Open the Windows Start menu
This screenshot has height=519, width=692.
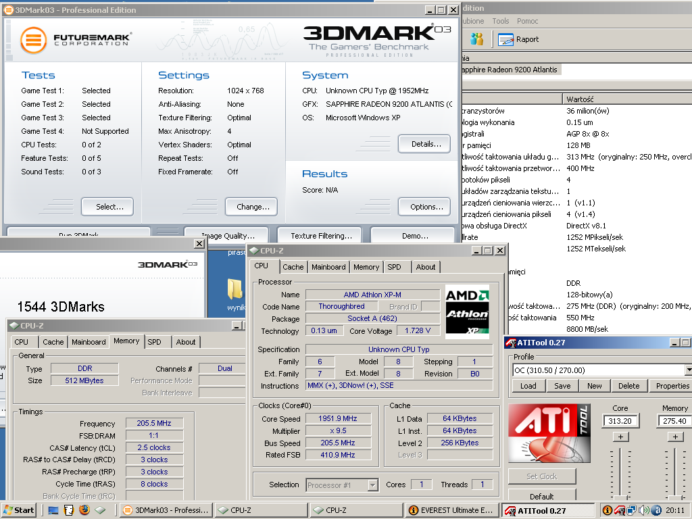[18, 510]
